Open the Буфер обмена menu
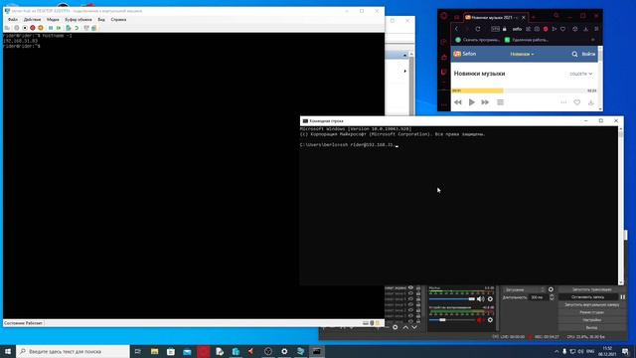This screenshot has height=358, width=636. [x=79, y=20]
